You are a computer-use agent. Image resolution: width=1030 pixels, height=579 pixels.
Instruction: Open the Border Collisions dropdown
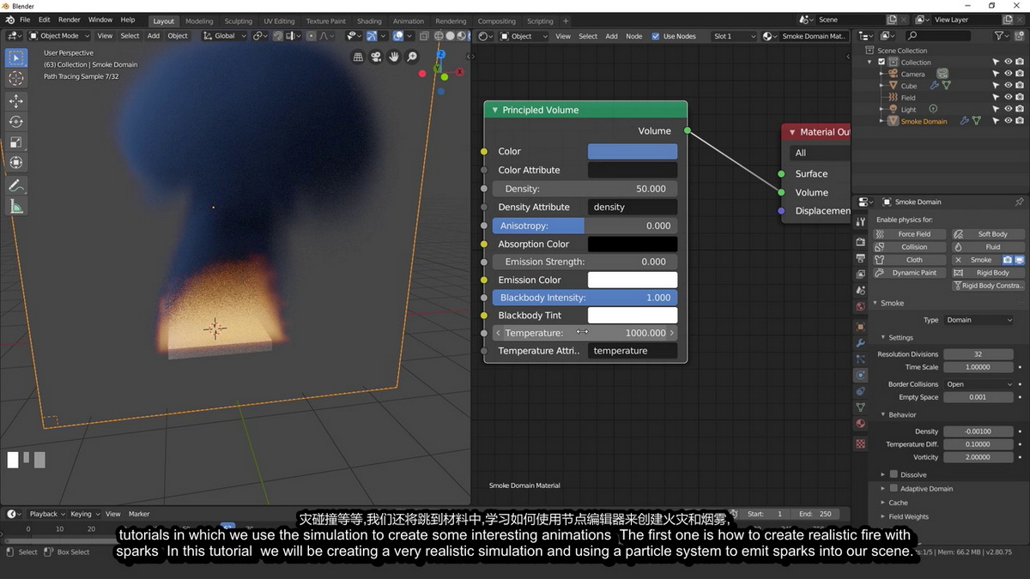coord(979,384)
